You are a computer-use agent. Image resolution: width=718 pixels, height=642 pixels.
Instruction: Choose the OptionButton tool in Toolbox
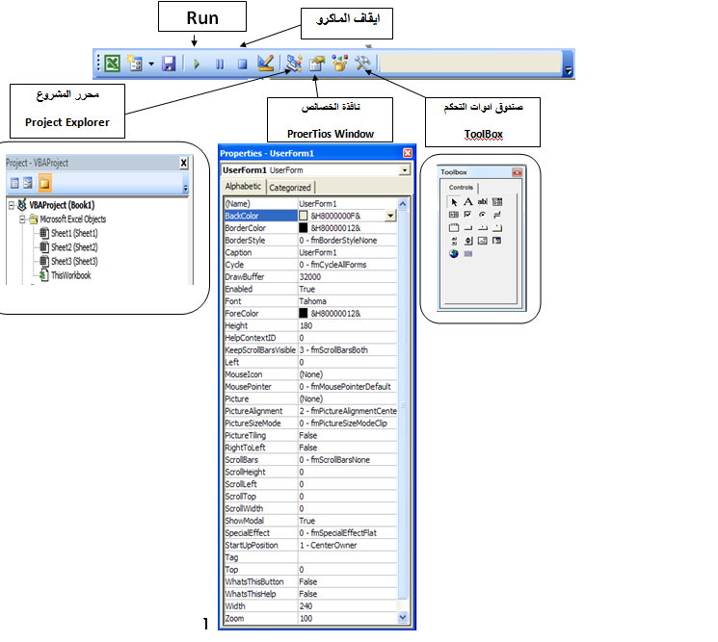click(483, 215)
